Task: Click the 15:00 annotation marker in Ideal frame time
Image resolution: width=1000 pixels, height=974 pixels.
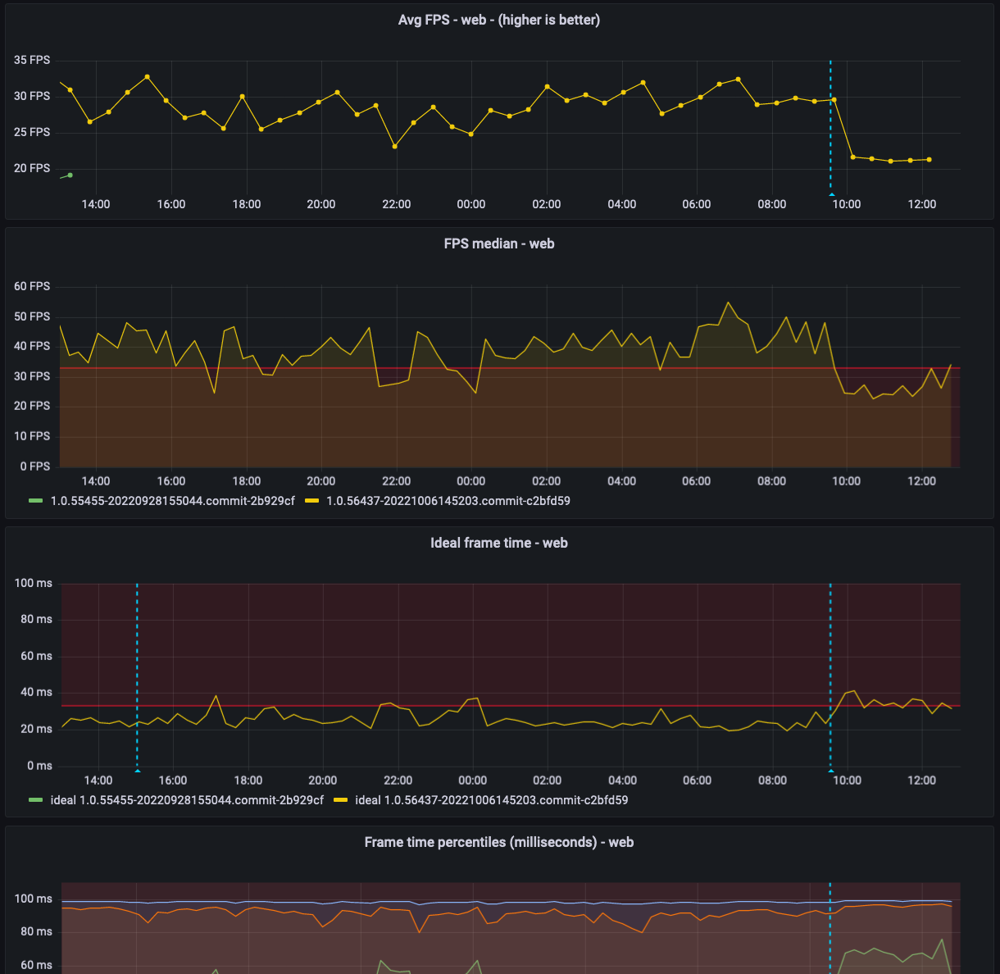Action: pos(137,770)
